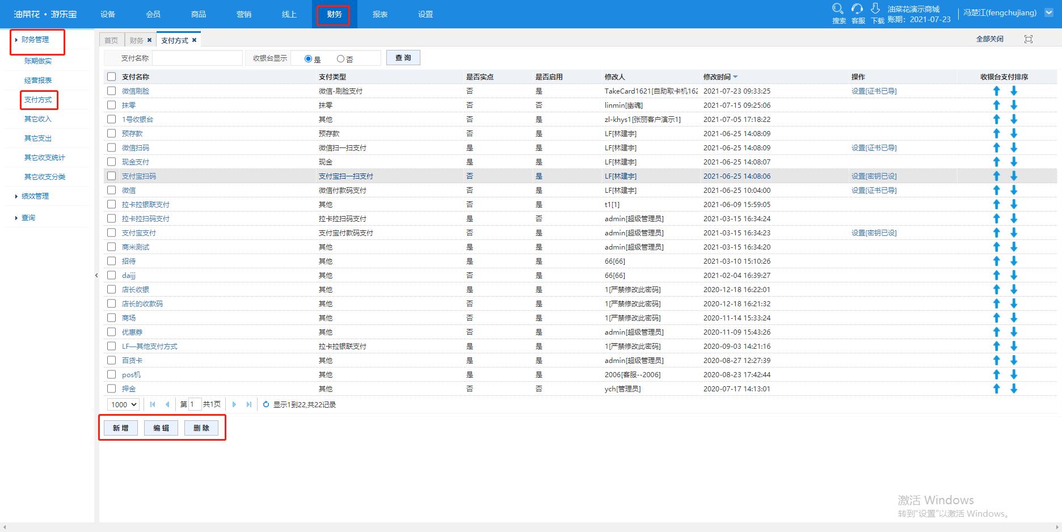Viewport: 1062px width, 532px height.
Task: Open 经营报表 in the sidebar
Action: [38, 81]
